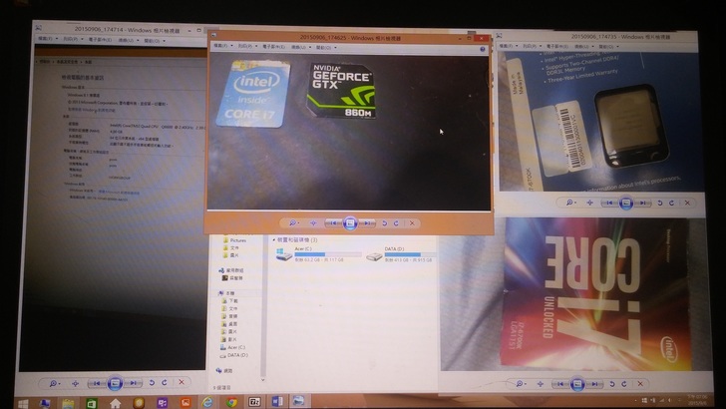The image size is (726, 409).
Task: Open the 檔案(F) menu in the front 174625 viewer
Action: 222,46
